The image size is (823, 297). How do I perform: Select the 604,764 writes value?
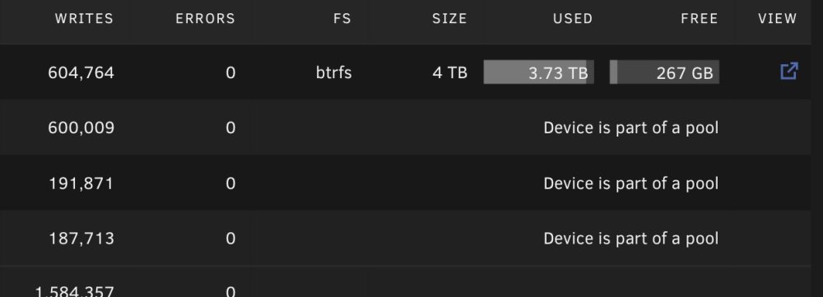81,72
